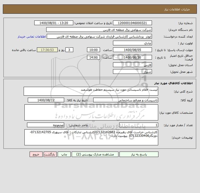Click the مهلت ارسال پاسخ label
This screenshot has height=193, width=200.
(180, 50)
